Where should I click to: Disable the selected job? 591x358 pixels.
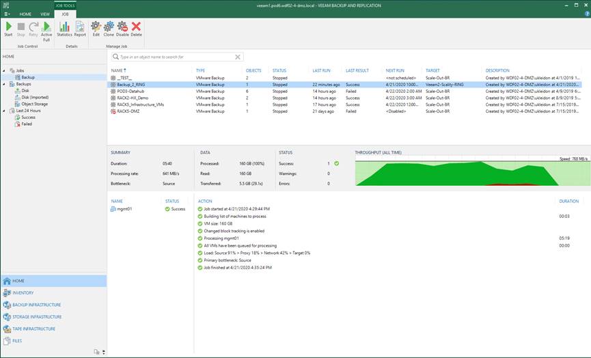tap(122, 29)
